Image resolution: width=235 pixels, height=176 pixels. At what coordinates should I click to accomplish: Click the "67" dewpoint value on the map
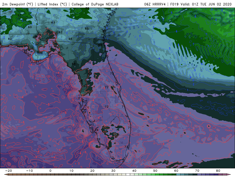[35, 37]
